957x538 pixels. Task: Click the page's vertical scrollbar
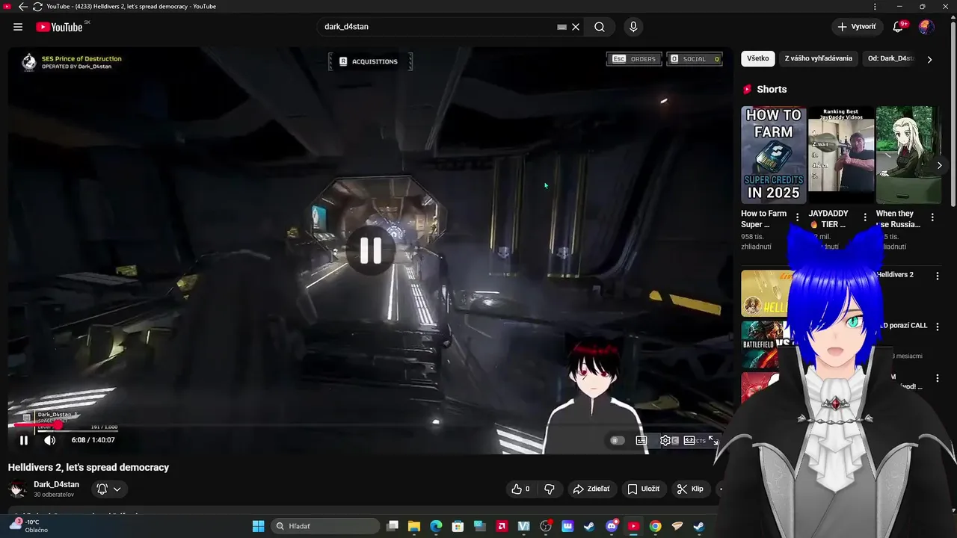(x=953, y=112)
